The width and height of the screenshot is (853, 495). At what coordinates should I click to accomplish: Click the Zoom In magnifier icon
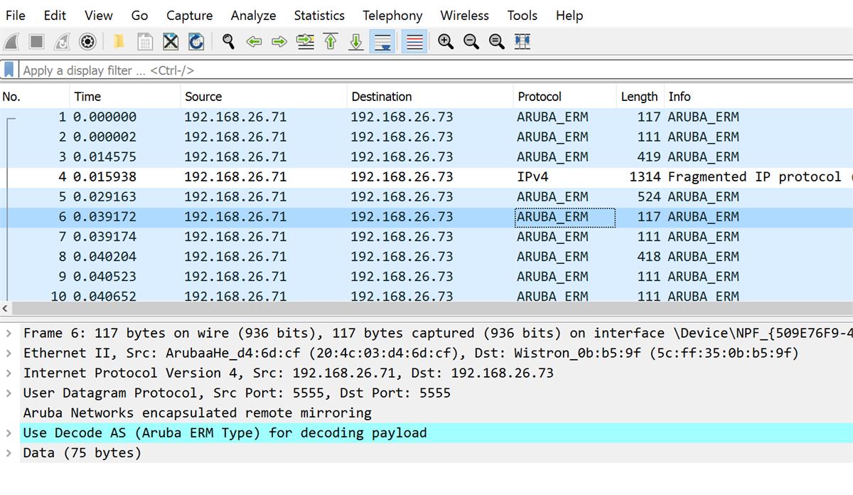pyautogui.click(x=446, y=41)
